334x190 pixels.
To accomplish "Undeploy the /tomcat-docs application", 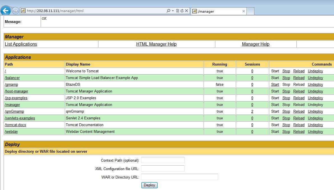I will click(x=315, y=125).
